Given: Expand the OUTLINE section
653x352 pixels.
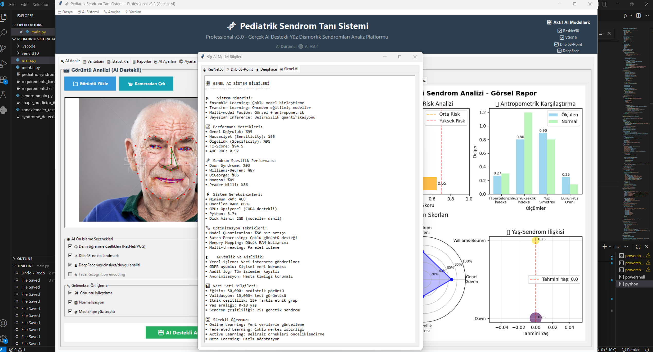Looking at the screenshot, I should (x=24, y=259).
